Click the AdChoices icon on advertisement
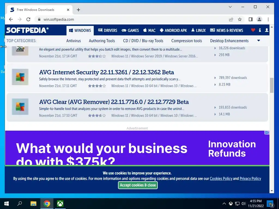 coord(267,133)
